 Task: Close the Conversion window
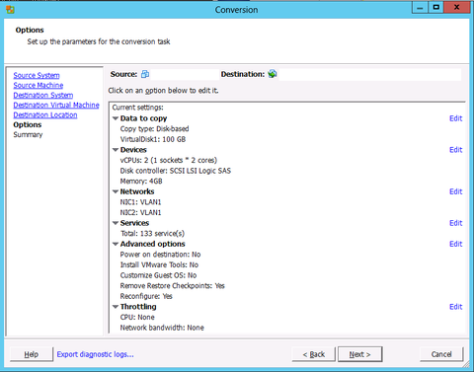coord(457,7)
